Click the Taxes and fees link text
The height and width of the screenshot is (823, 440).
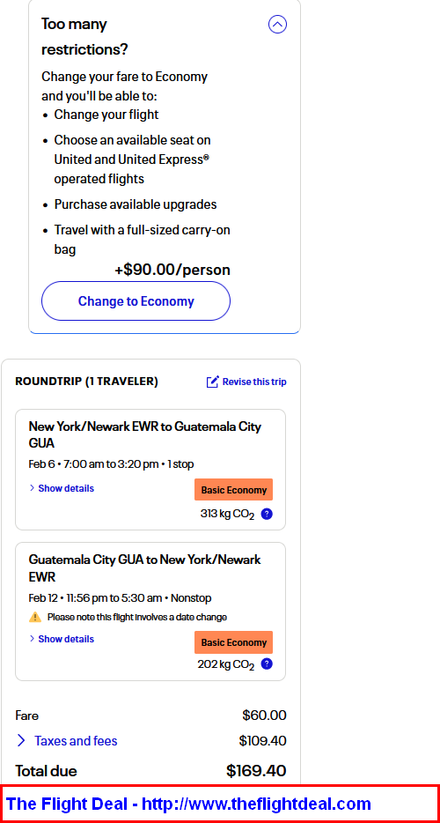pyautogui.click(x=76, y=740)
